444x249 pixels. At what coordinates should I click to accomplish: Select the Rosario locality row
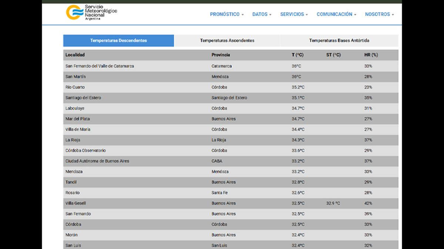tap(73, 193)
